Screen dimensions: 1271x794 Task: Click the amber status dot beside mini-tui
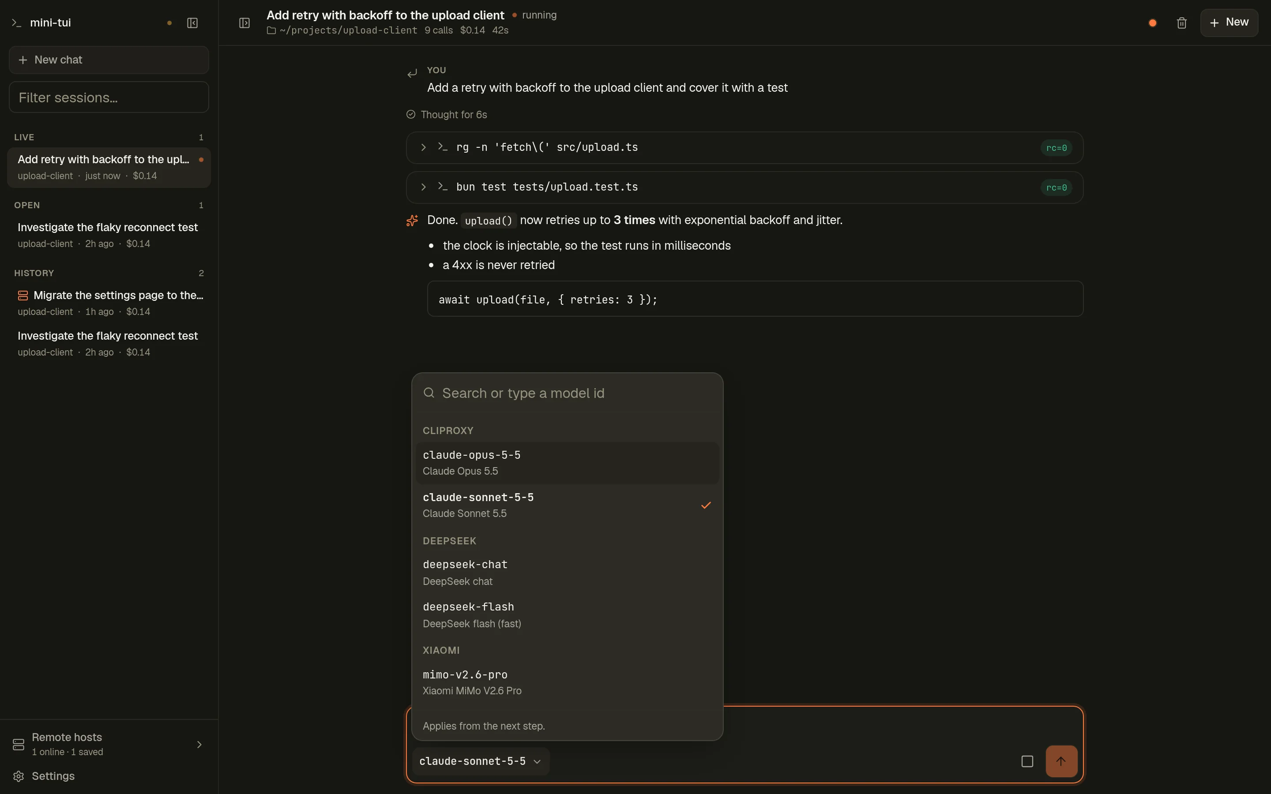point(169,22)
